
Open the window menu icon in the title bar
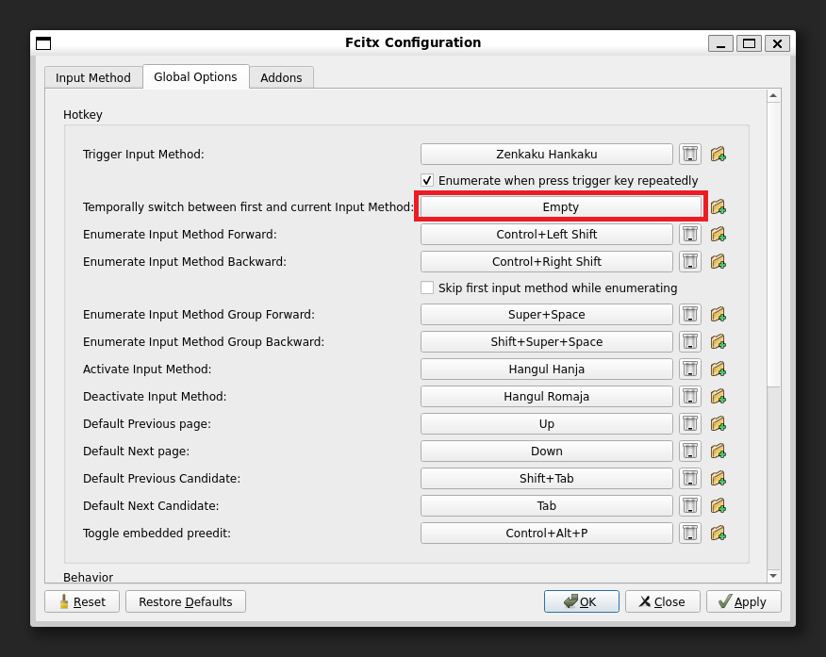[x=43, y=43]
